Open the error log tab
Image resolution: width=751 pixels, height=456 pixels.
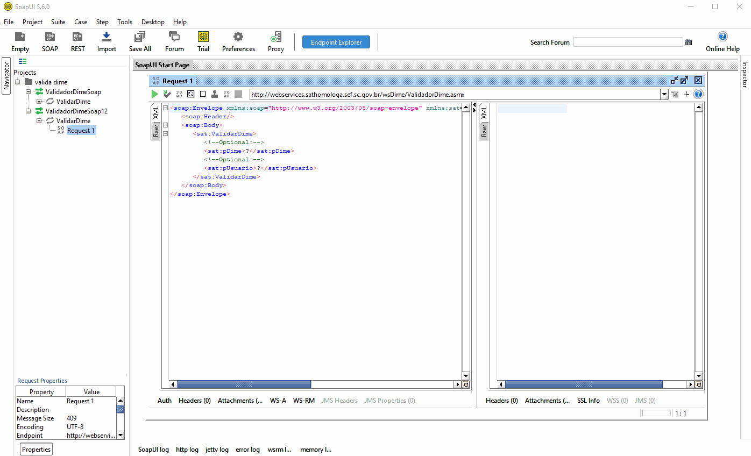(x=247, y=450)
